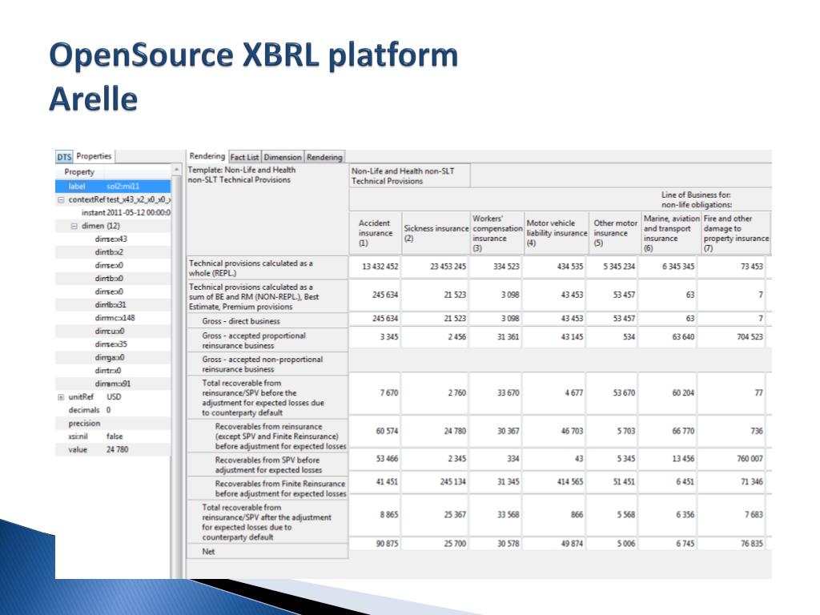Select the Net row label
Image resolution: width=820 pixels, height=615 pixels.
[267, 552]
